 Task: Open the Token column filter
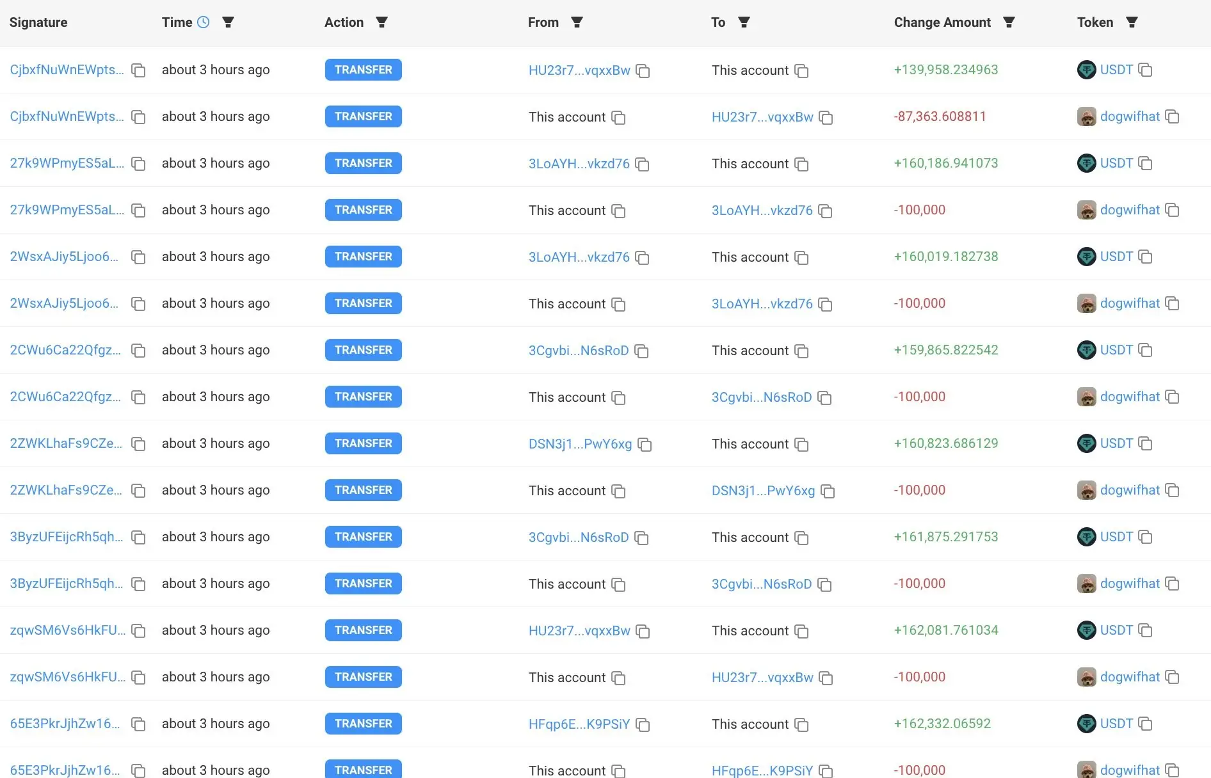[1132, 22]
